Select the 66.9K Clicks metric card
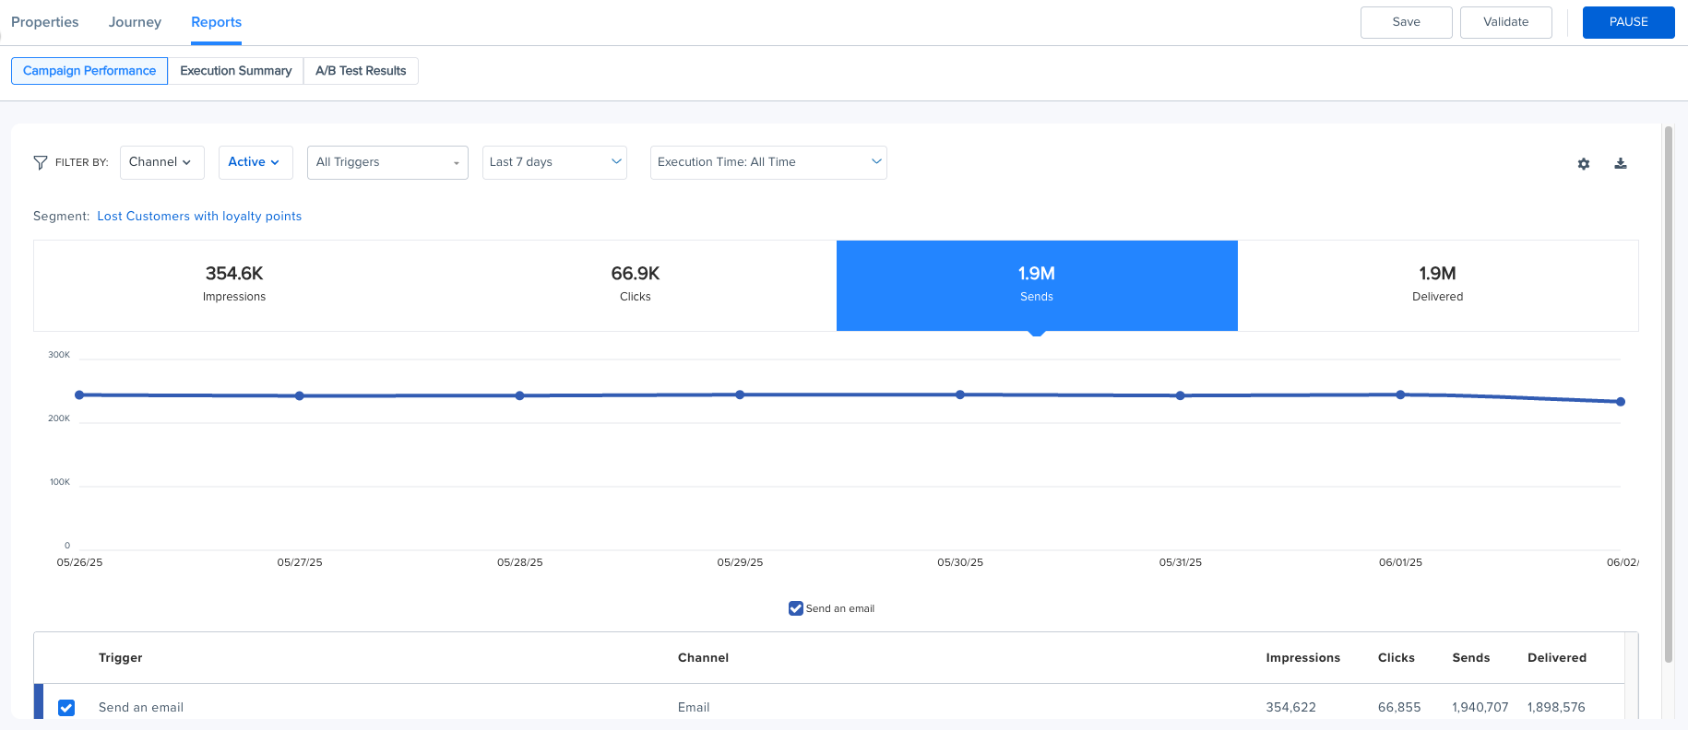The width and height of the screenshot is (1688, 730). click(636, 286)
